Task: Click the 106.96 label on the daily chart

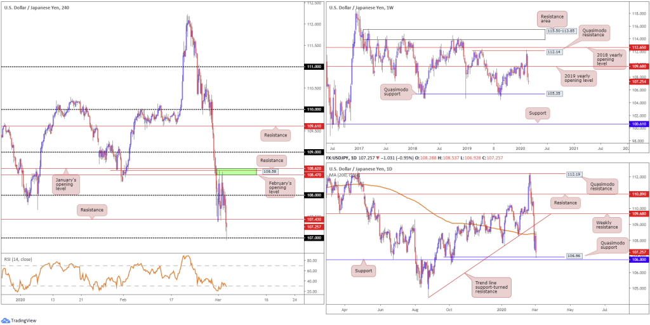Action: click(574, 256)
